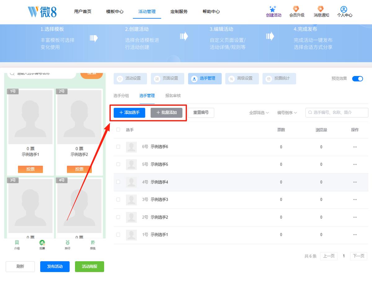The height and width of the screenshot is (282, 372).
Task: Open the 介绍 intro icon in preview
Action: 17,243
